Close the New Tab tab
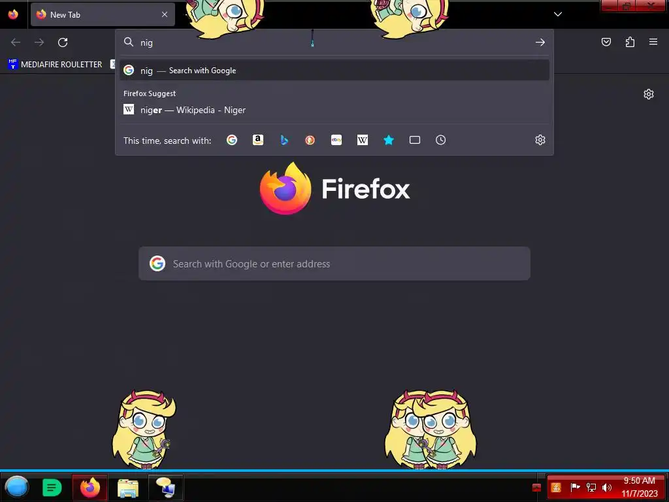The height and width of the screenshot is (502, 669). tap(164, 14)
